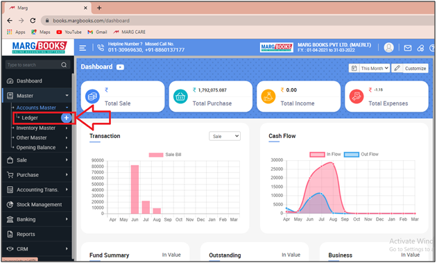Reload the page with browser refresh icon
437x263 pixels.
tap(33, 20)
